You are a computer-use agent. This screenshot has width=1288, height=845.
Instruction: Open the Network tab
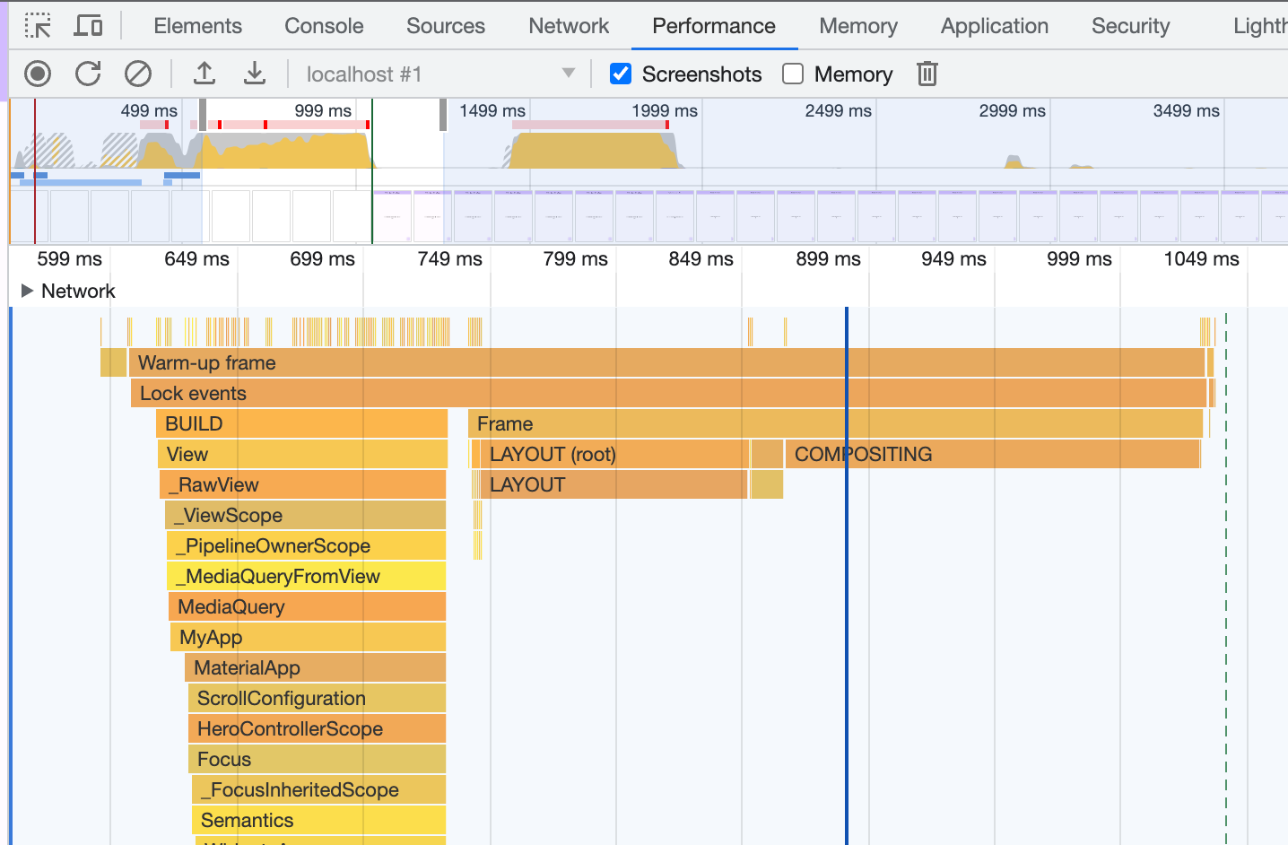click(x=569, y=26)
